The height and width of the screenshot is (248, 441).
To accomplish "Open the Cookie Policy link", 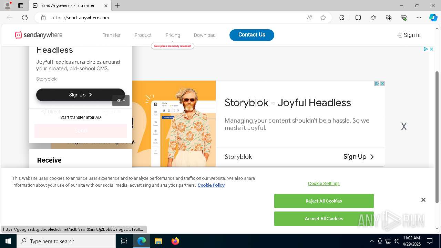I will pyautogui.click(x=211, y=185).
